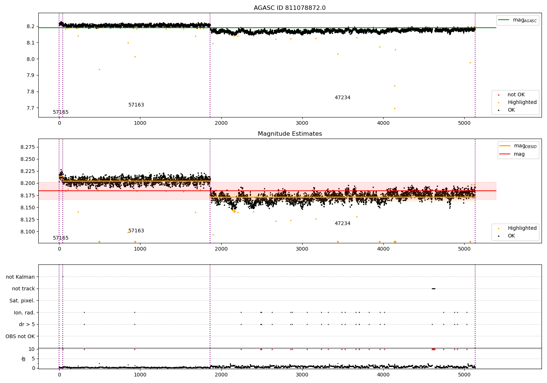Viewport: 547px width, 383px height.
Task: Click the 'not Kalman' row label
Action: (x=20, y=277)
